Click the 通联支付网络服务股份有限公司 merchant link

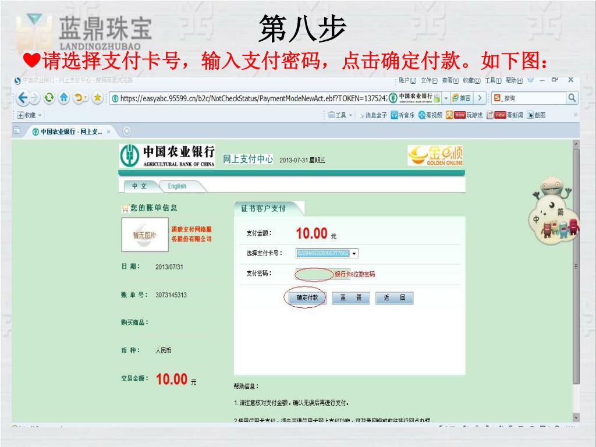click(191, 234)
